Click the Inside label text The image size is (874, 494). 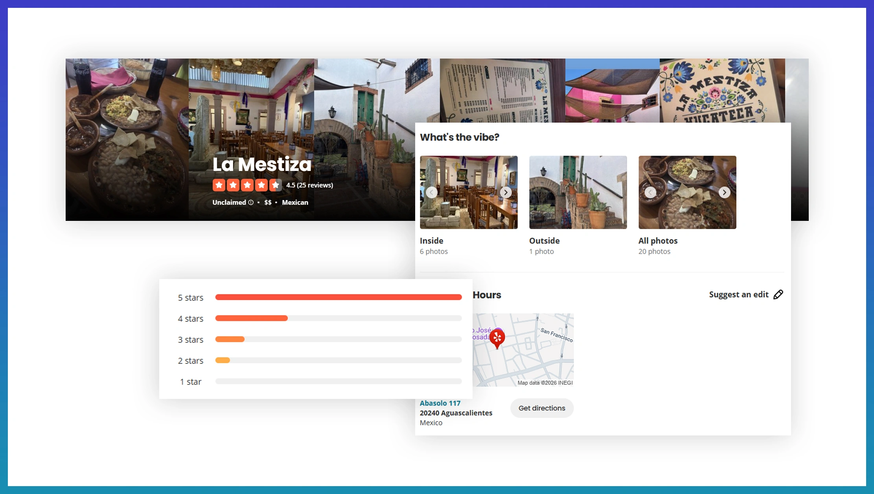pyautogui.click(x=431, y=241)
